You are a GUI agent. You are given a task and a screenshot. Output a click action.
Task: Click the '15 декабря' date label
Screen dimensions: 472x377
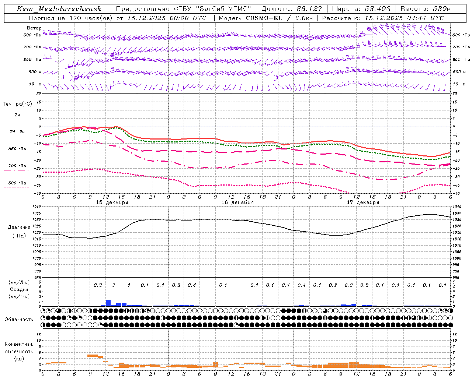(112, 202)
